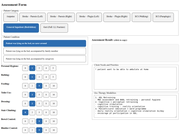Set Bladder Control score to 5
Viewport: 180px width, 135px height.
tap(39, 130)
